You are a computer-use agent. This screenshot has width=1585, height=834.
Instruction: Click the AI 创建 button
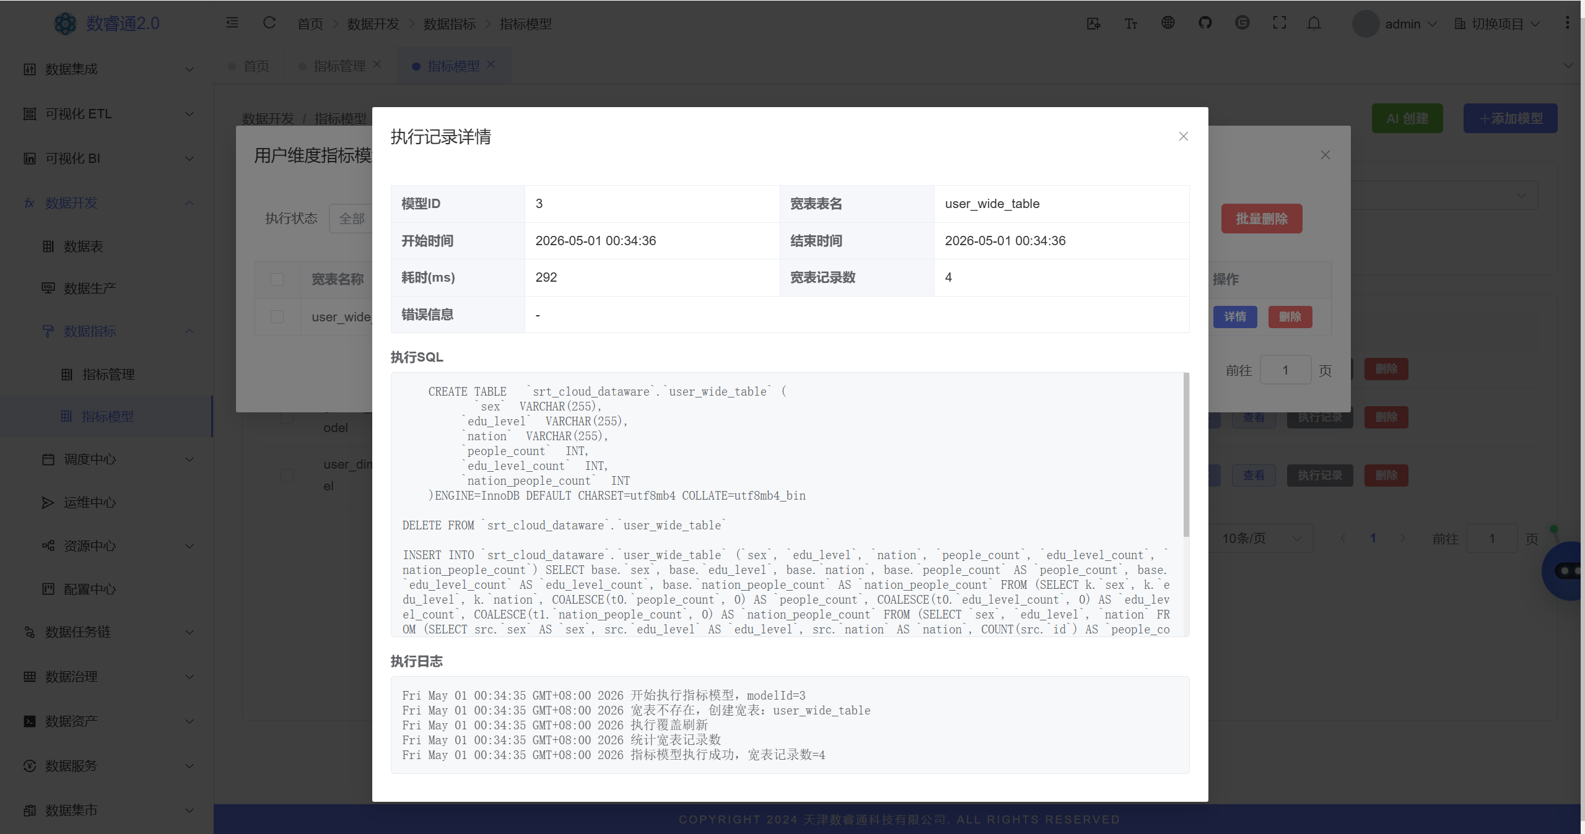[x=1407, y=118]
